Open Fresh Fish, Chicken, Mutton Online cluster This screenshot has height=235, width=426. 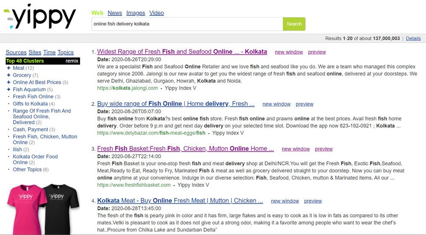point(45,139)
